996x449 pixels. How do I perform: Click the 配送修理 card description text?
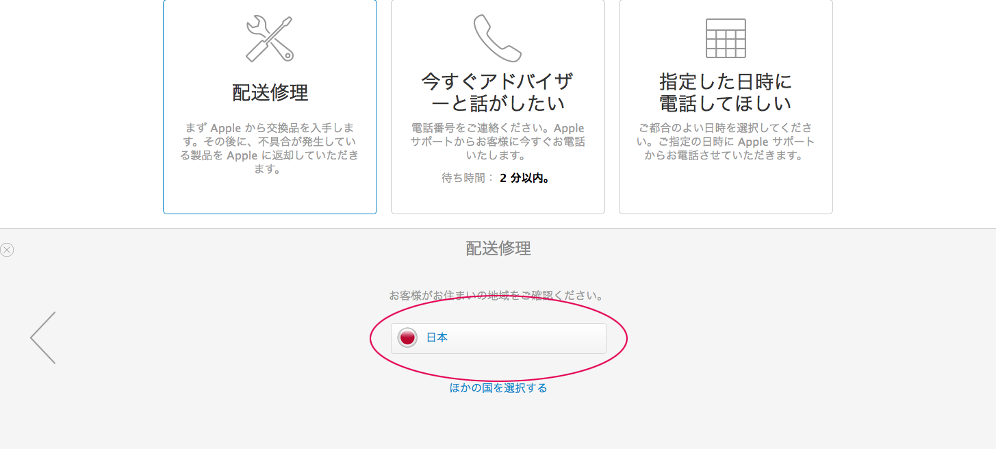270,149
